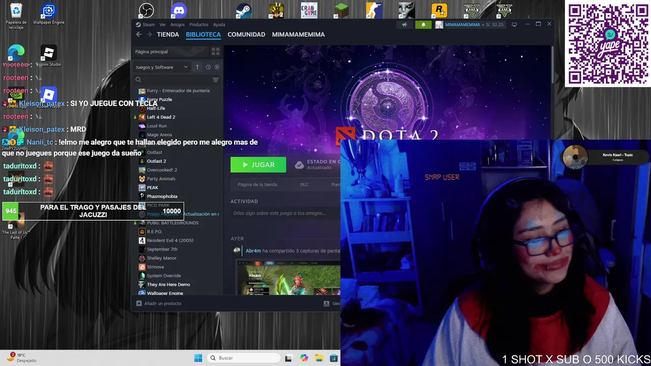Image resolution: width=651 pixels, height=366 pixels.
Task: Select Left 4 Dead 2 in library
Action: click(161, 117)
